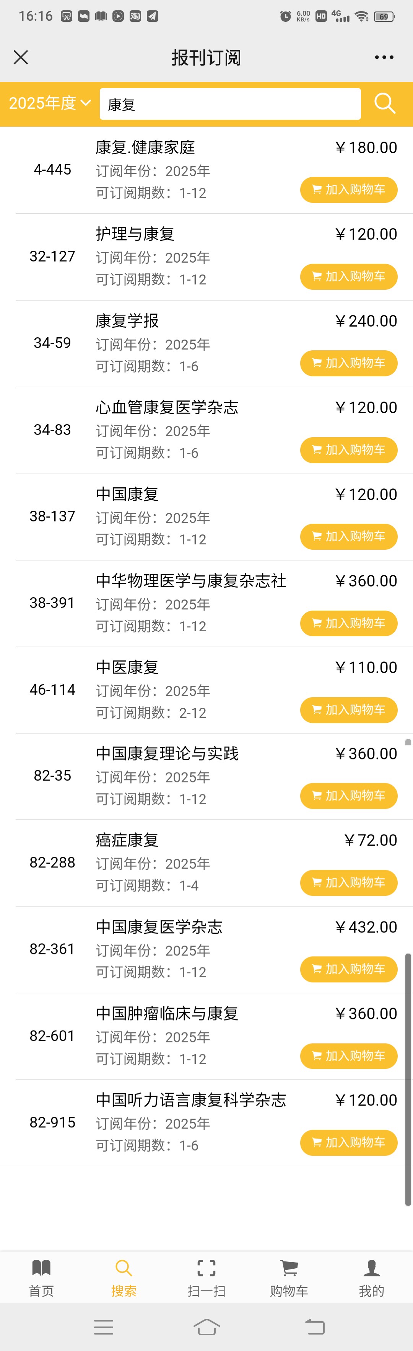Click the 康复 search input field
This screenshot has width=413, height=1351.
229,104
